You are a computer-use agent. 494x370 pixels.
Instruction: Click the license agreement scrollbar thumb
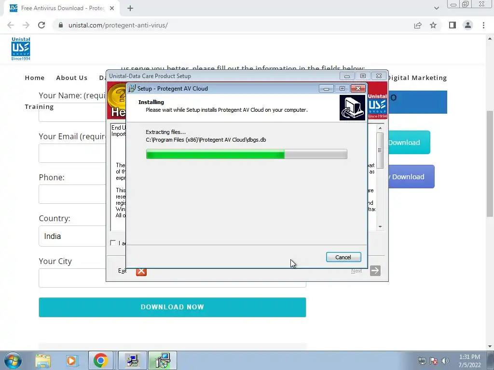[380, 150]
